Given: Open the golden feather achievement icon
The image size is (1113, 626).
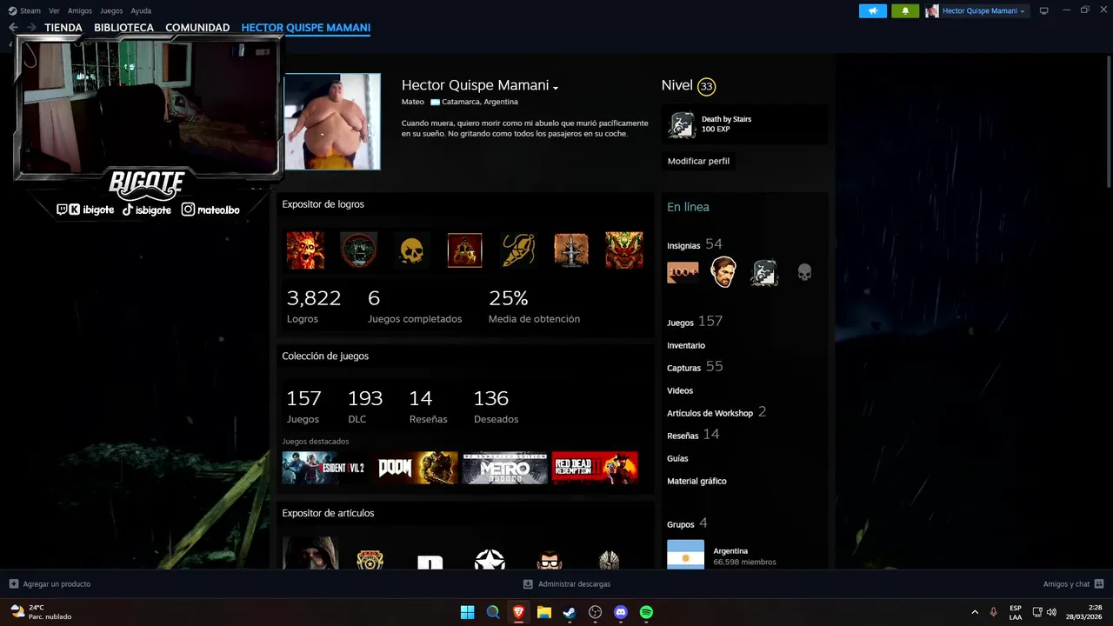Looking at the screenshot, I should [518, 250].
